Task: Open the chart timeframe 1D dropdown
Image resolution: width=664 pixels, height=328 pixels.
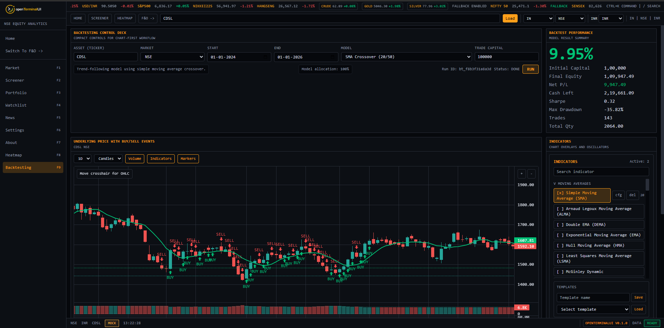Action: click(x=82, y=158)
